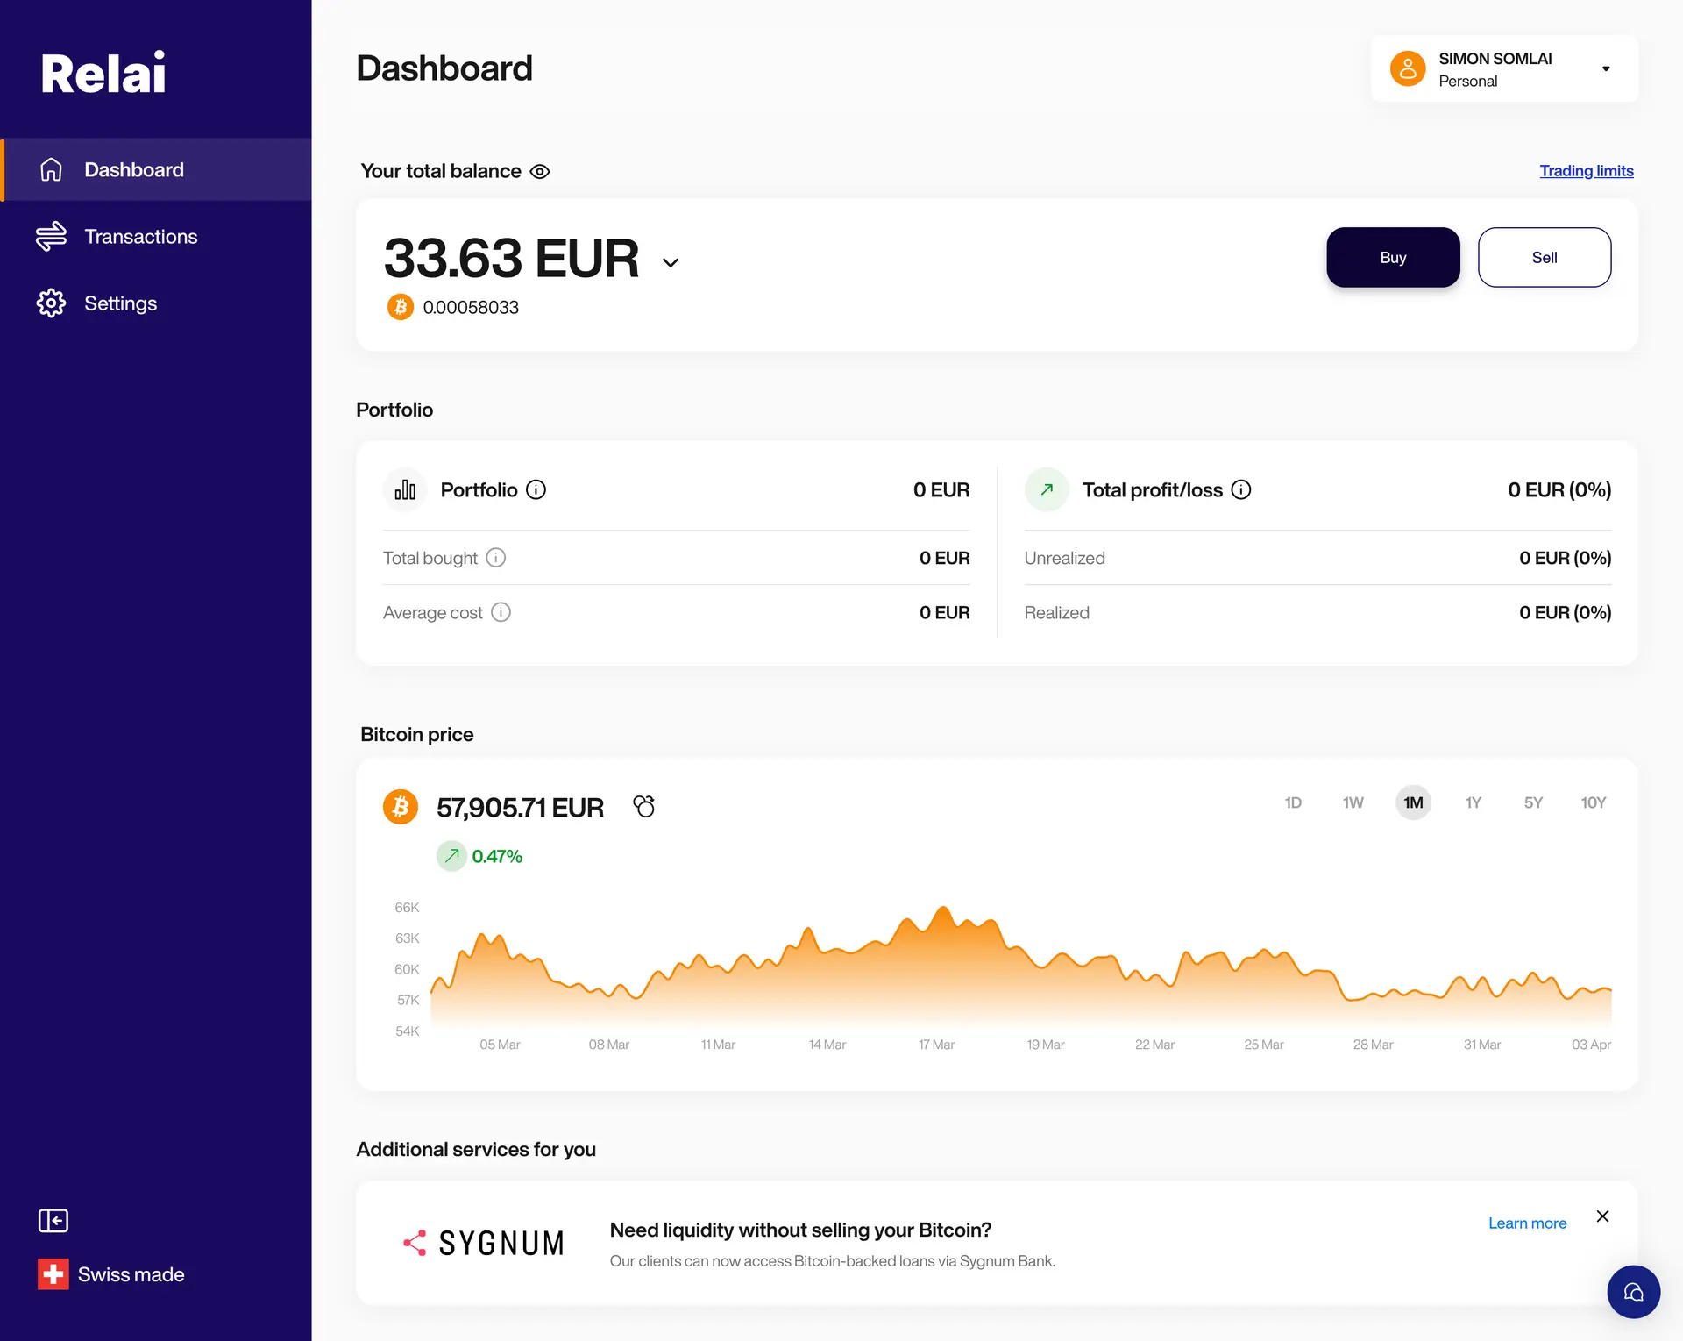1683x1341 pixels.
Task: Open the chat support bubble
Action: pyautogui.click(x=1633, y=1291)
